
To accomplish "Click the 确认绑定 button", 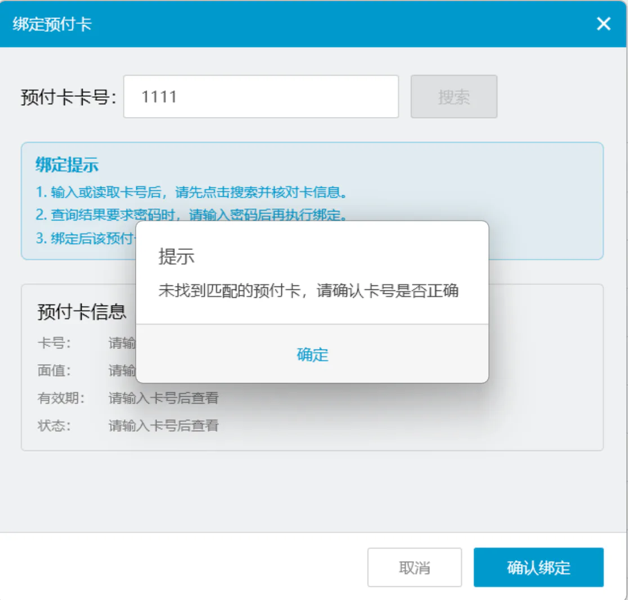I will point(539,567).
